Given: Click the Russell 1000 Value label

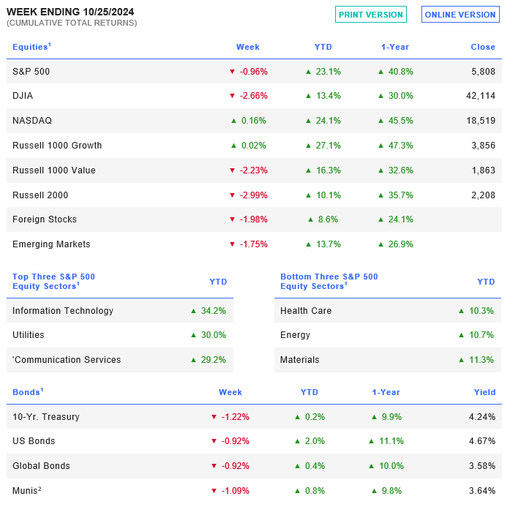Looking at the screenshot, I should coord(54,170).
